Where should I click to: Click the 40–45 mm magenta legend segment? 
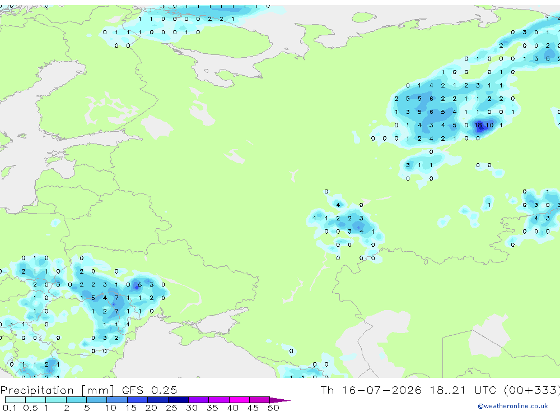point(239,400)
